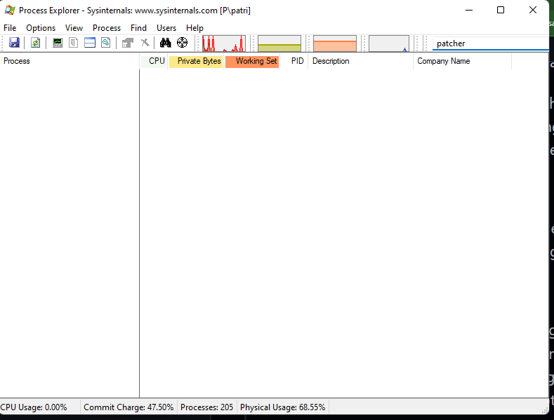554x420 pixels.
Task: Click the filter field containing patcher
Action: (x=490, y=43)
